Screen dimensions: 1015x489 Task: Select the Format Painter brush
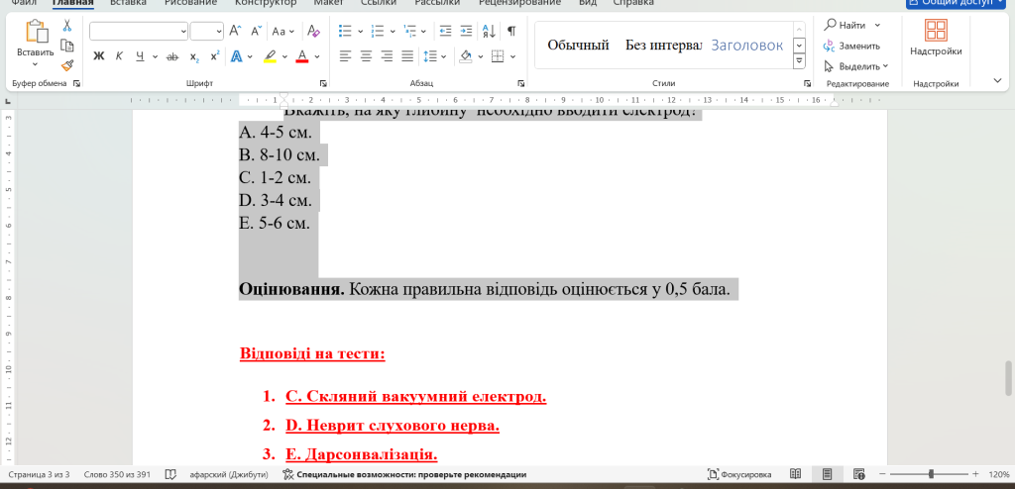[x=66, y=64]
